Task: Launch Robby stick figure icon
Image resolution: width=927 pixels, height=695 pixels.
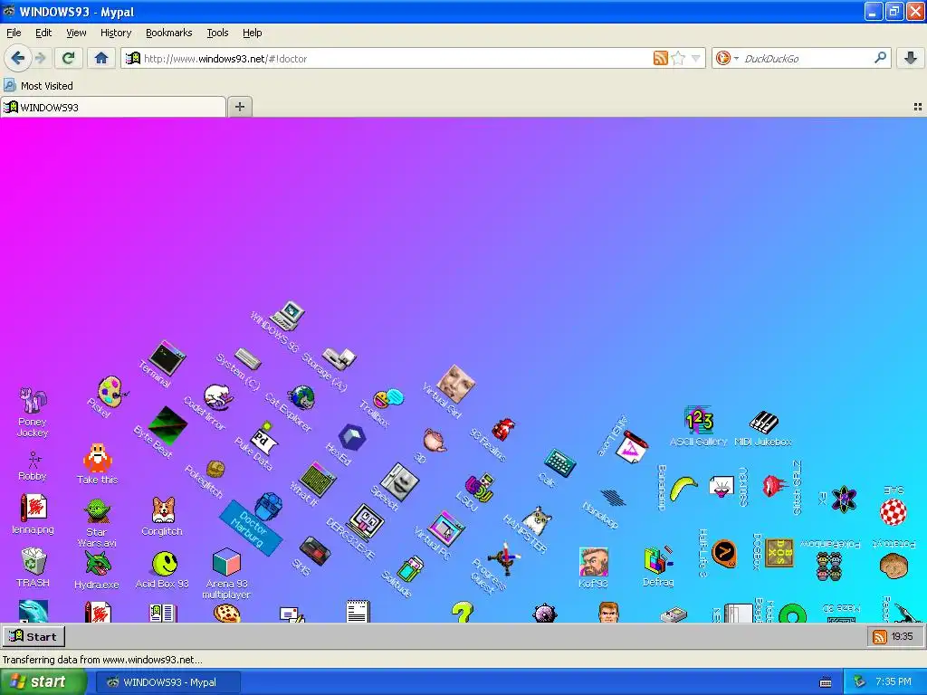Action: 33,466
